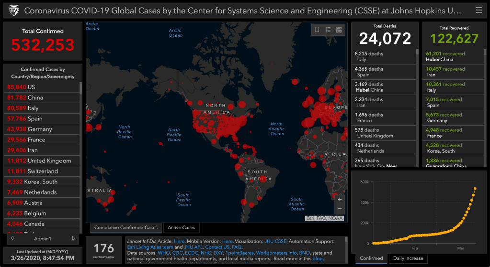This screenshot has width=490, height=267.
Task: Open the Basemap gallery grid icon
Action: pos(339,30)
